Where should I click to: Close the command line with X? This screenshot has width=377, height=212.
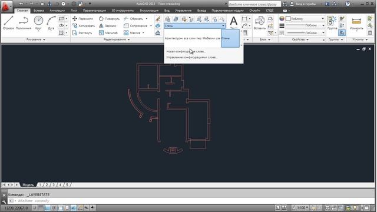click(x=4, y=195)
